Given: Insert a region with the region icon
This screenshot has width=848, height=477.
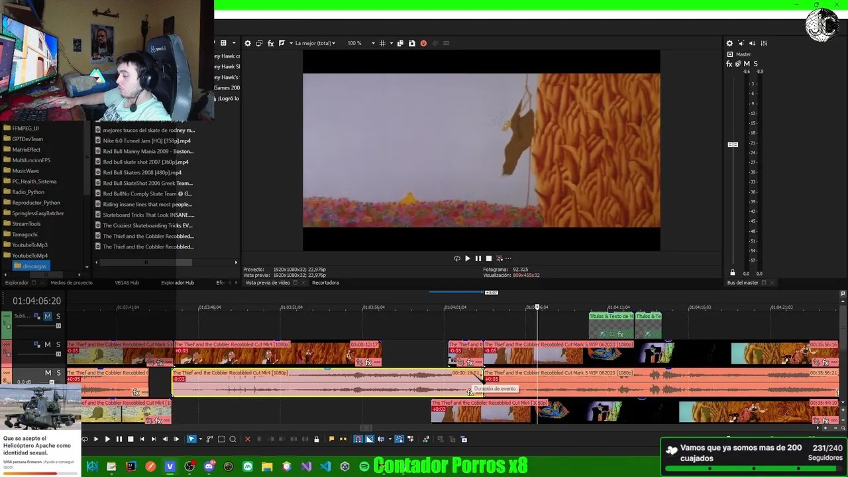Looking at the screenshot, I should click(x=343, y=439).
